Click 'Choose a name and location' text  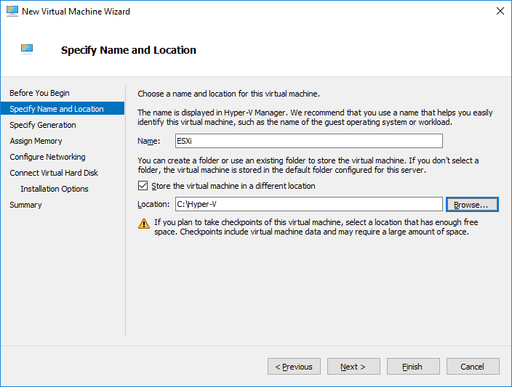tap(228, 94)
